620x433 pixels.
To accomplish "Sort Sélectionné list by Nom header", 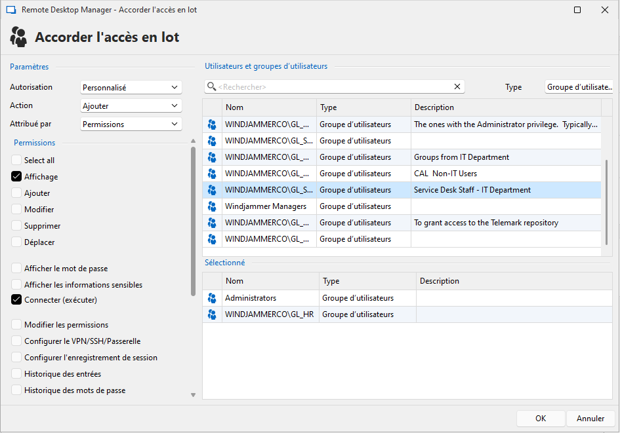I will (270, 281).
